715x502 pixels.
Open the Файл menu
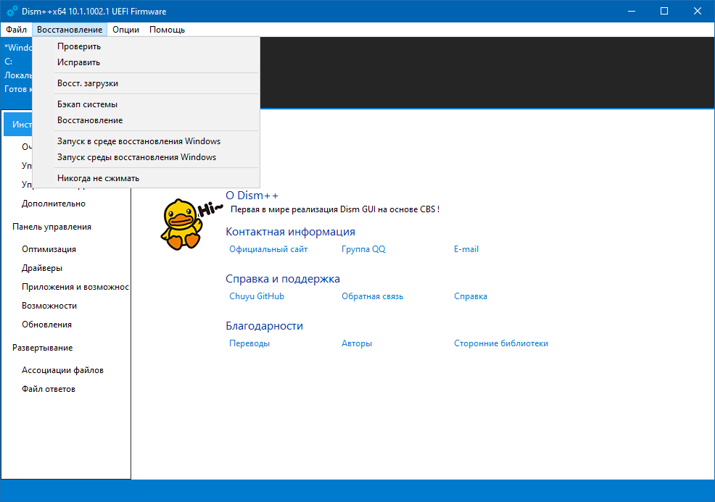(x=16, y=30)
